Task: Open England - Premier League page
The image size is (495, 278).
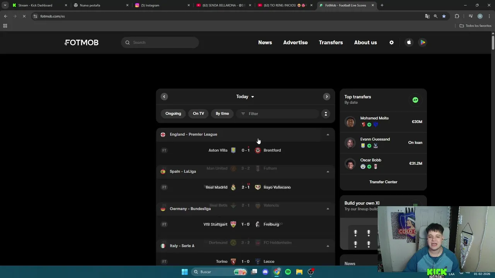Action: [x=193, y=134]
